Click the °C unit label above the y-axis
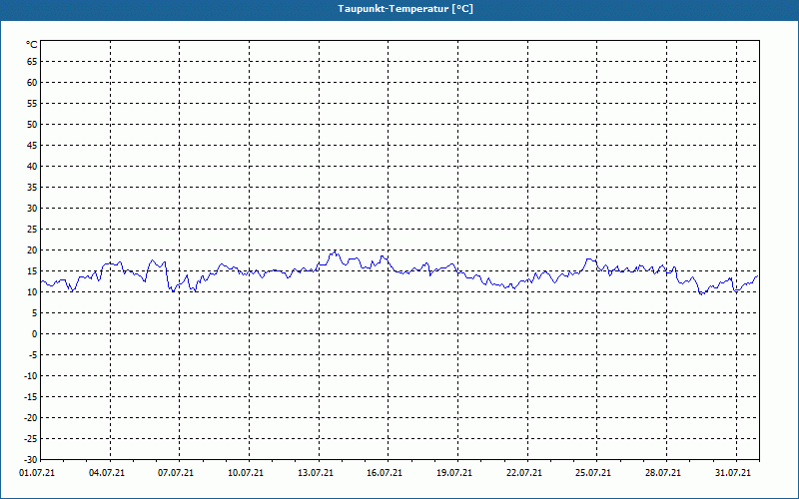799x499 pixels. 32,45
